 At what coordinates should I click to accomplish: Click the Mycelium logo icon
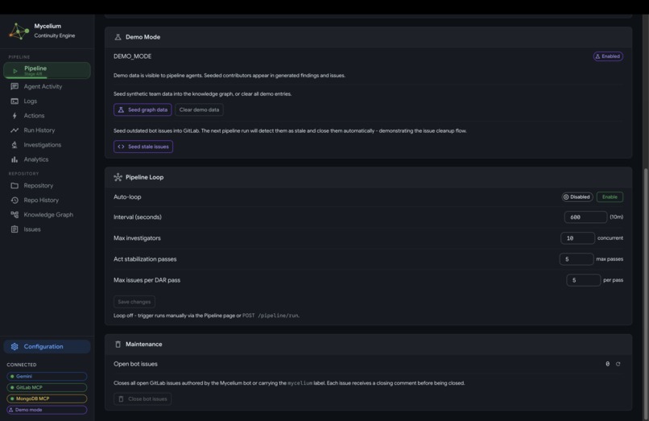[19, 31]
